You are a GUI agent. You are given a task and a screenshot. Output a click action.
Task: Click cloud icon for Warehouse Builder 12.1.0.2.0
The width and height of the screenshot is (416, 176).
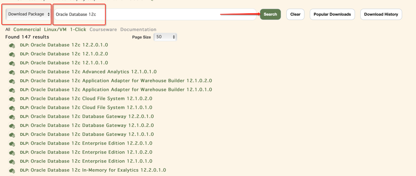pos(12,81)
